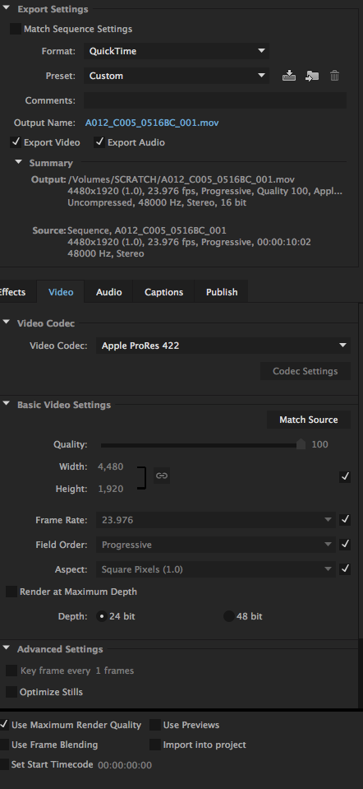
Task: Toggle Render at Maximum Depth
Action: click(x=11, y=592)
